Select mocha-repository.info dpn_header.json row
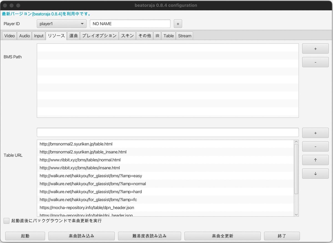The width and height of the screenshot is (333, 243). [x=165, y=208]
